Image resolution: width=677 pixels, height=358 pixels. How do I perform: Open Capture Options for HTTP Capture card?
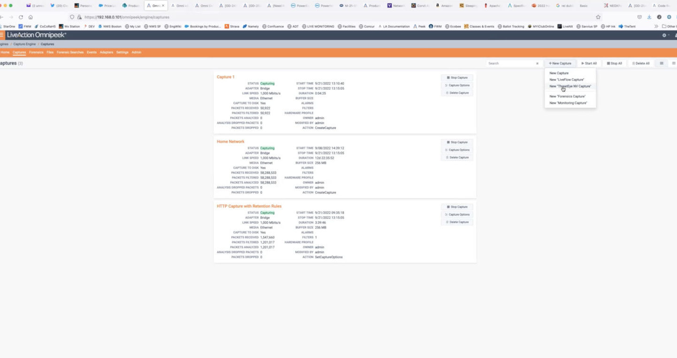(457, 215)
